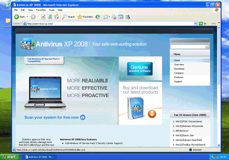Open the History toolbar icon
This screenshot has height=160, width=229.
point(98,17)
